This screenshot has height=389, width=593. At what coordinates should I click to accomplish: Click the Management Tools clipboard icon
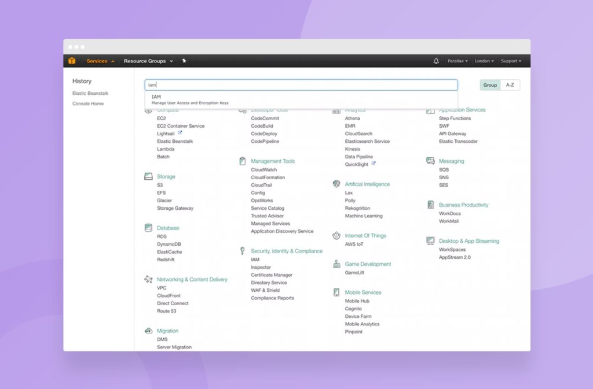243,161
